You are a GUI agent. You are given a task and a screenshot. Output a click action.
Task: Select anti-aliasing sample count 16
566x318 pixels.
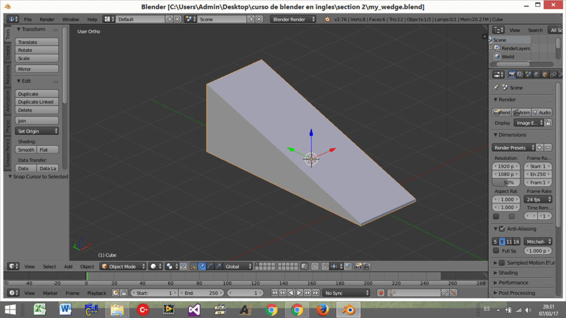click(516, 241)
